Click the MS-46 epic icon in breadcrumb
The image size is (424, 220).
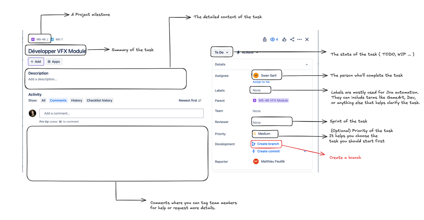coord(32,39)
